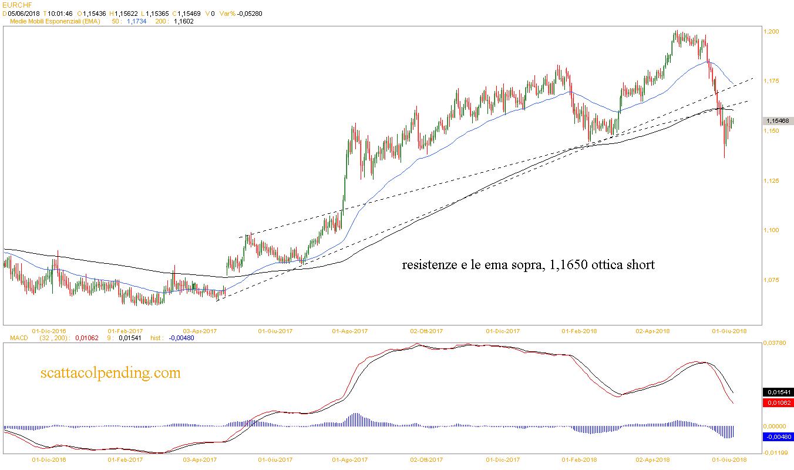This screenshot has height=470, width=794.
Task: Select 02-Ott-2017 below the MACD panel
Action: pyautogui.click(x=426, y=459)
